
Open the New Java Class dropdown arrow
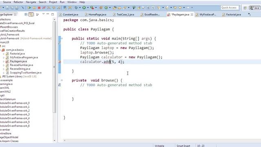point(110,8)
